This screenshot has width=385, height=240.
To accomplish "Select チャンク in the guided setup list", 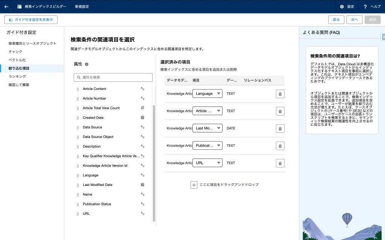I will (15, 52).
